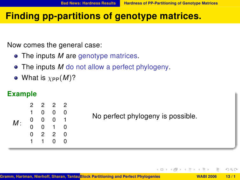Click the go forward curved arrow

(236, 170)
